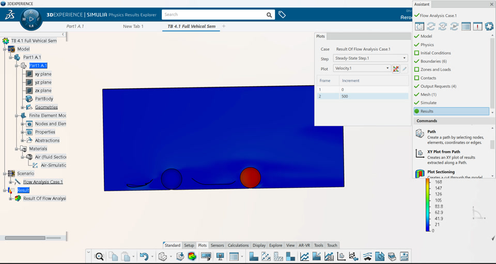Open the Display toolbar tab

tap(259, 245)
